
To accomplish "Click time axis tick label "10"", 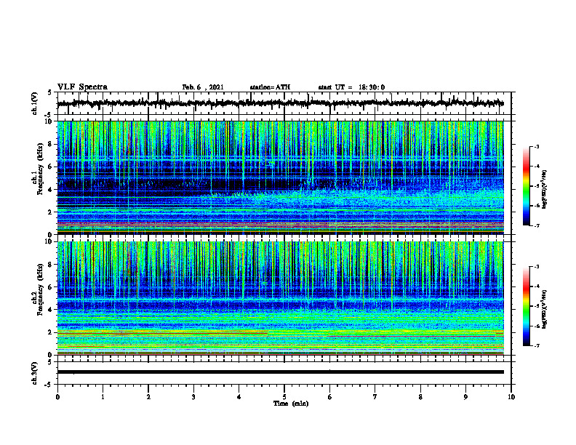I will [511, 397].
